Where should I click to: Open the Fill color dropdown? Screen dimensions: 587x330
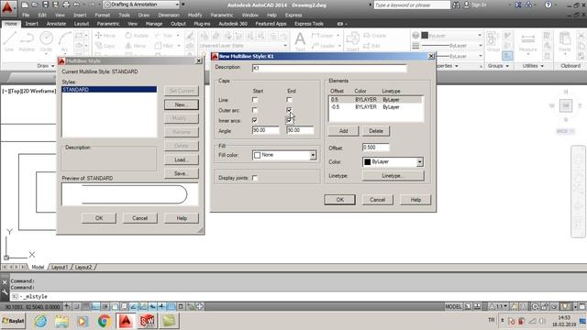(x=313, y=155)
